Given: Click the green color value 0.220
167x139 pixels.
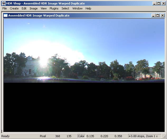Looking at the screenshot, I should tap(104, 136).
